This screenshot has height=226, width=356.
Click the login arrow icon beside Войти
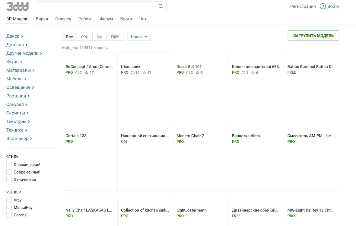click(x=323, y=6)
